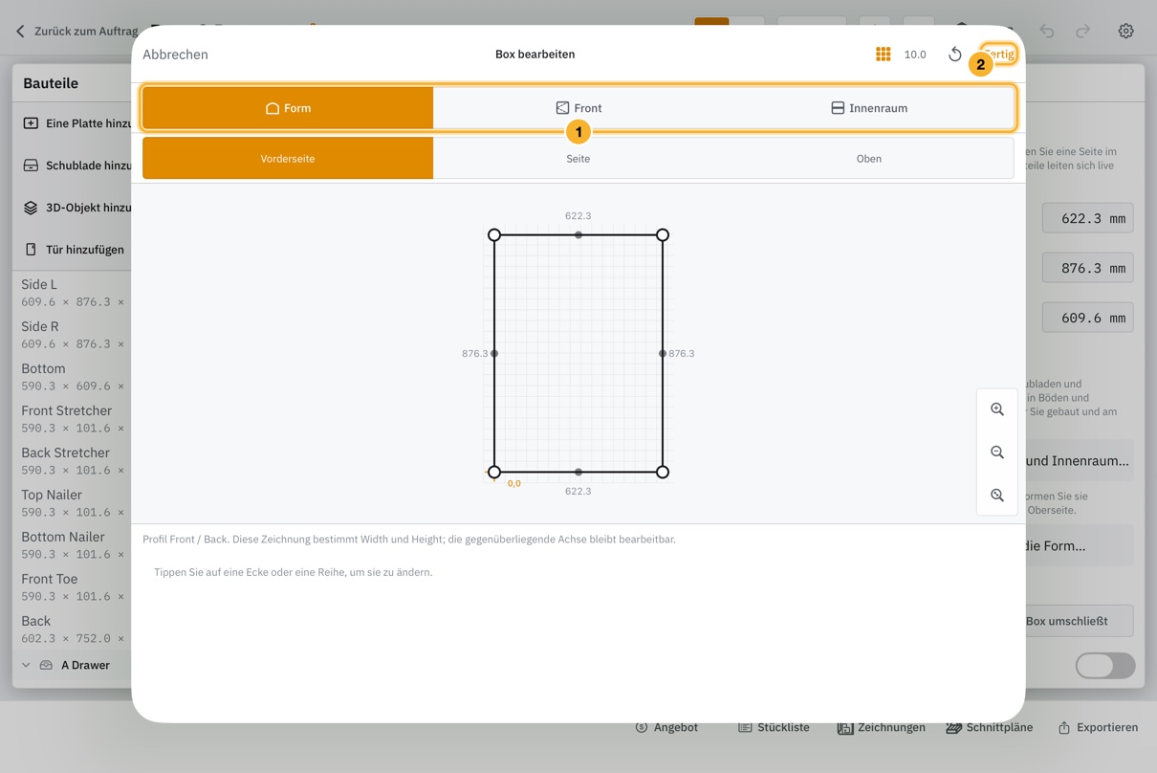This screenshot has height=773, width=1157.
Task: Click the Bauteile panel header
Action: click(51, 83)
